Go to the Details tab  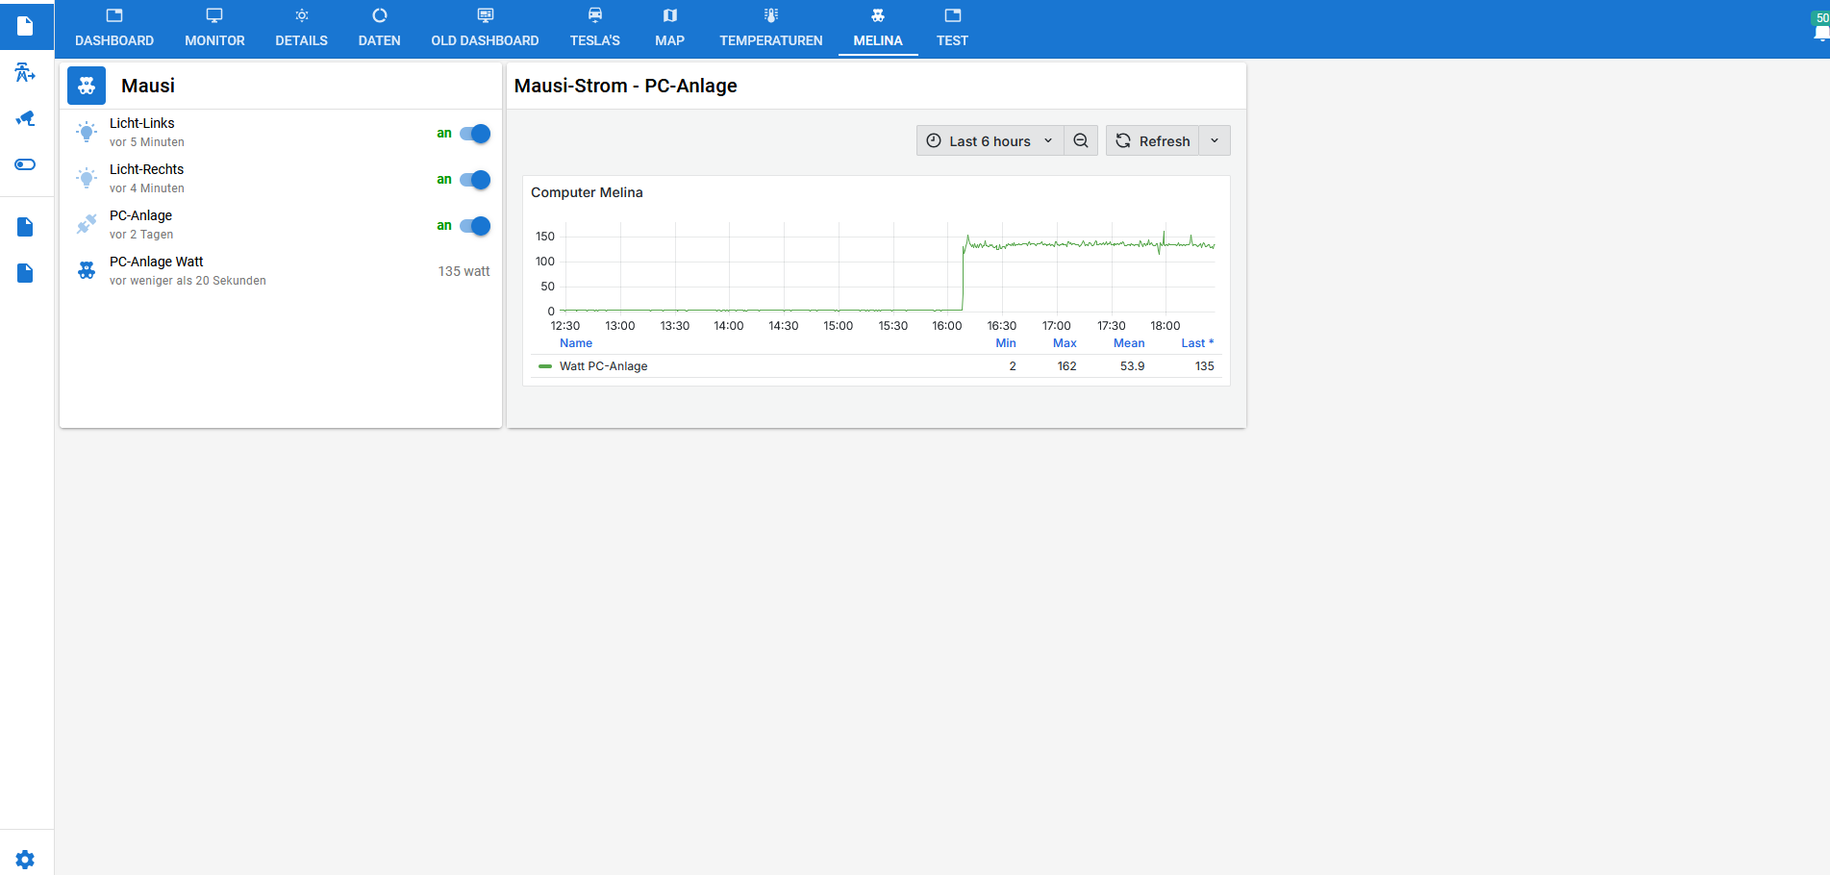point(301,28)
